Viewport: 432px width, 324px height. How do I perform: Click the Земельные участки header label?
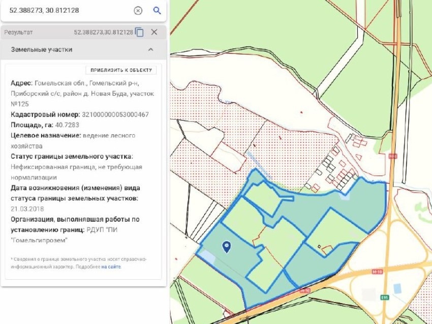point(42,50)
